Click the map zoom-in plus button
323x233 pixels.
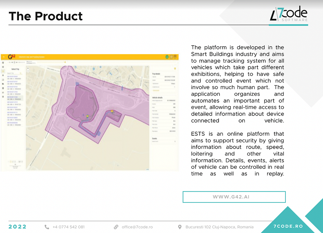click(28, 68)
